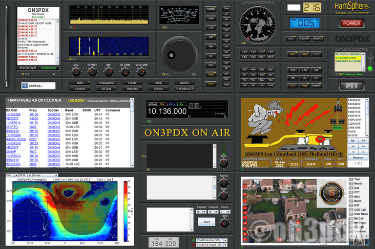Click the VOL knob
This screenshot has width=375, height=249.
coord(76,71)
